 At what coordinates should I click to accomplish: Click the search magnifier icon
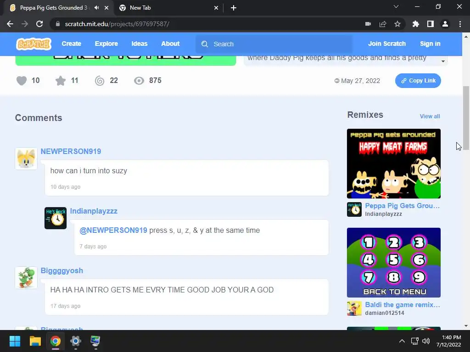[x=205, y=44]
